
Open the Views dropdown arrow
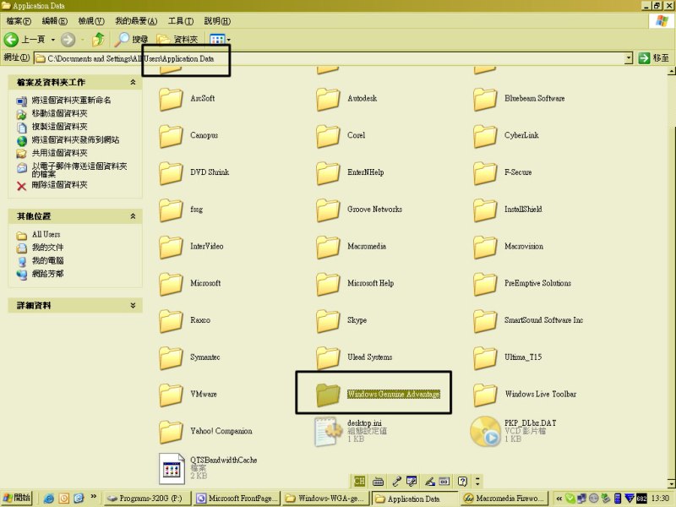point(228,40)
